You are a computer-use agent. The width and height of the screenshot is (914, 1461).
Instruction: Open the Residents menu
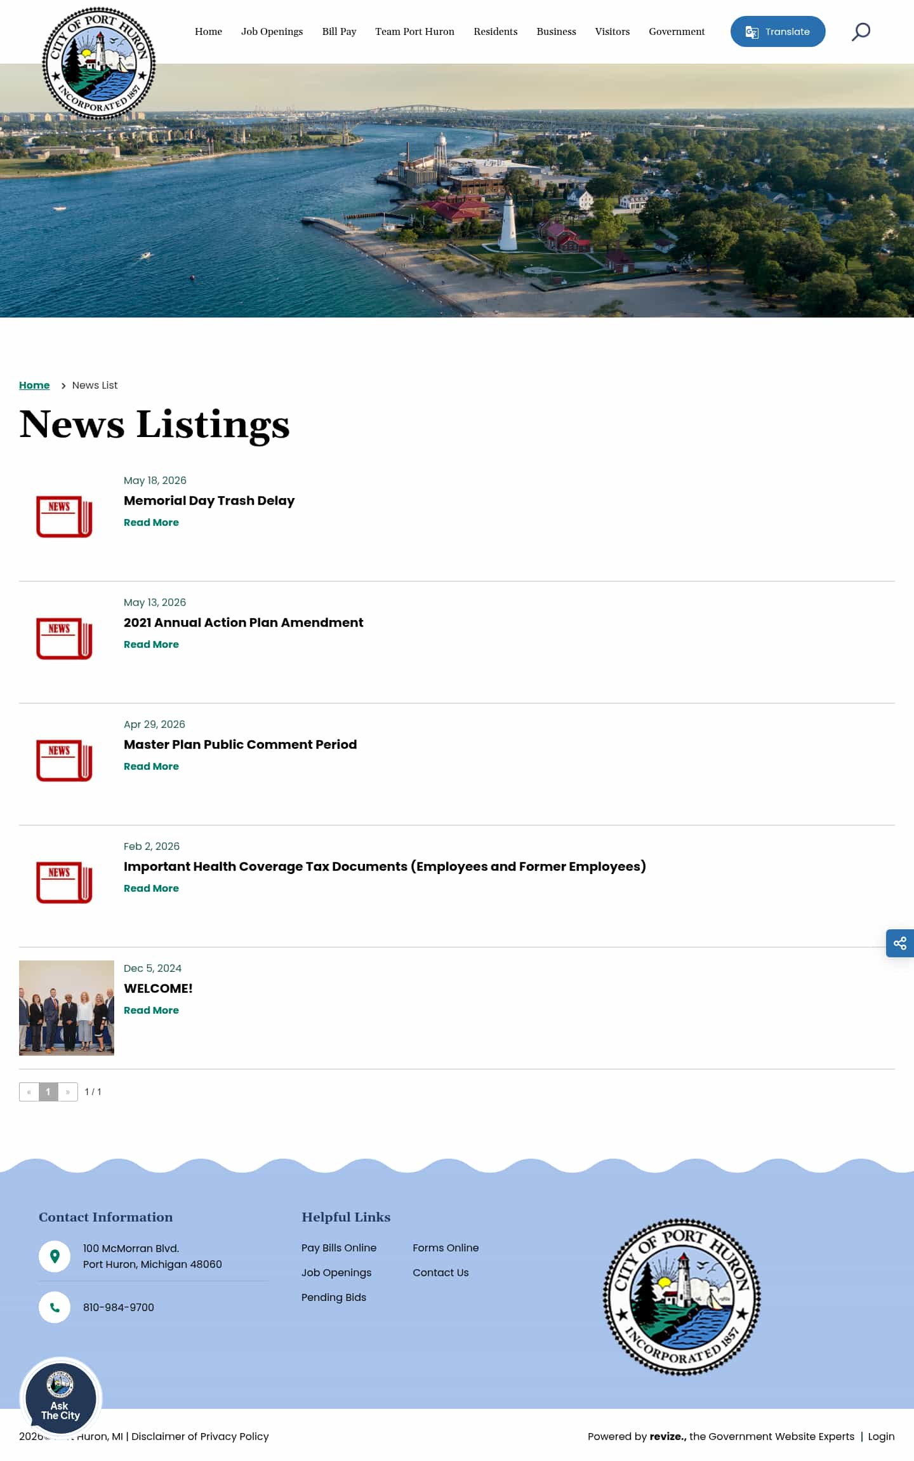(495, 31)
